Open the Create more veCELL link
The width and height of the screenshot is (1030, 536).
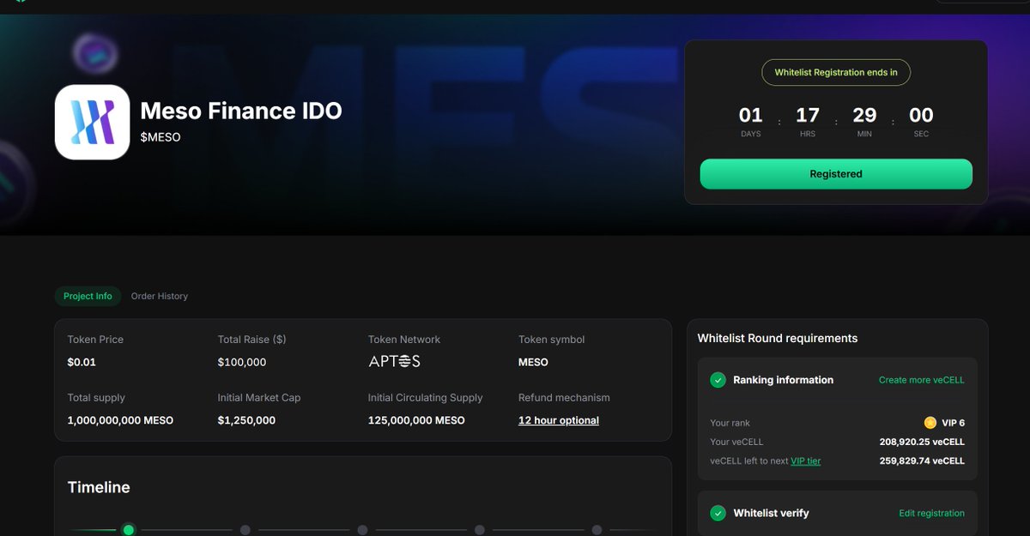[x=921, y=380]
